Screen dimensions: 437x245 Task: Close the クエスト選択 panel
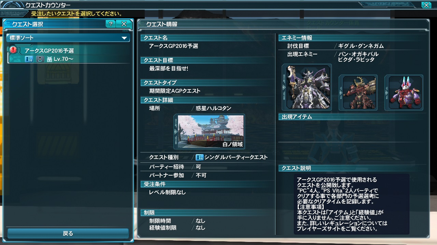[124, 24]
